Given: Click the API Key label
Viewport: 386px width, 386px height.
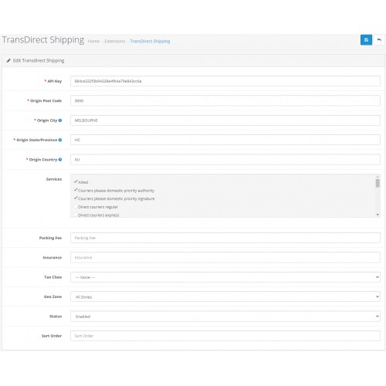Looking at the screenshot, I should (x=55, y=81).
